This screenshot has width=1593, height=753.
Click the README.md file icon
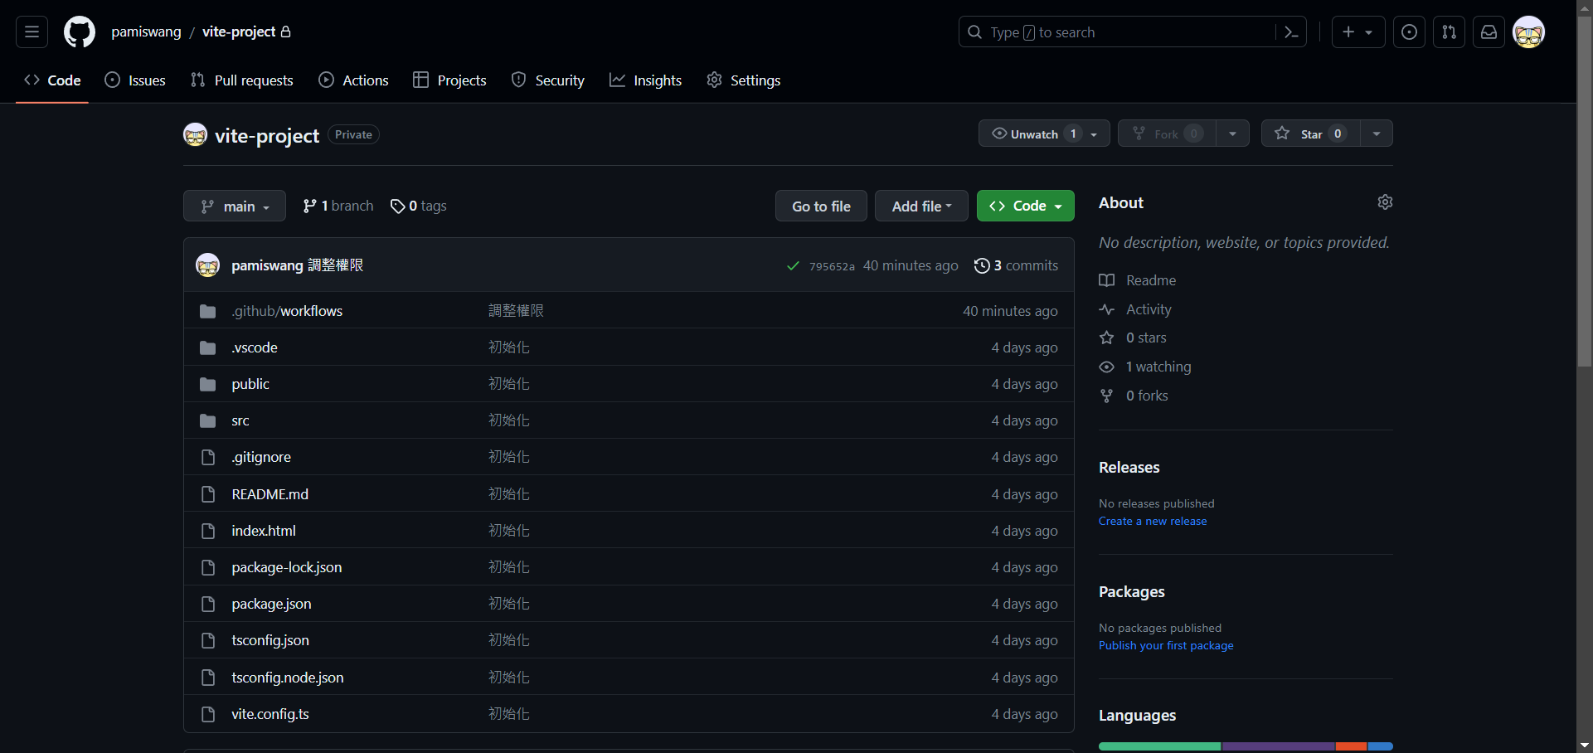tap(208, 494)
